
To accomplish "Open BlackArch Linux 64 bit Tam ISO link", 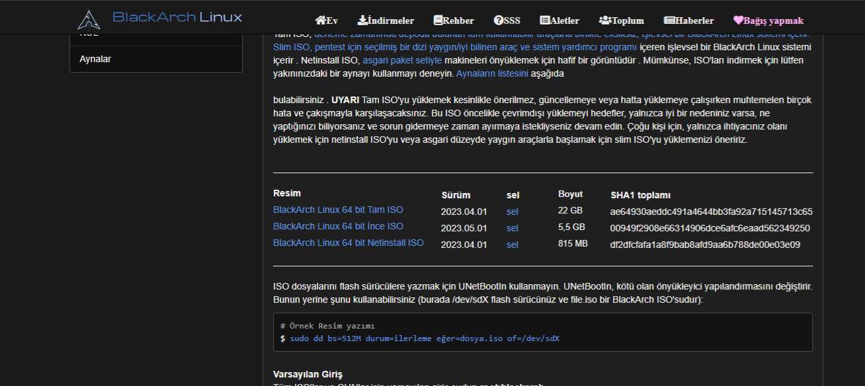I will [338, 210].
